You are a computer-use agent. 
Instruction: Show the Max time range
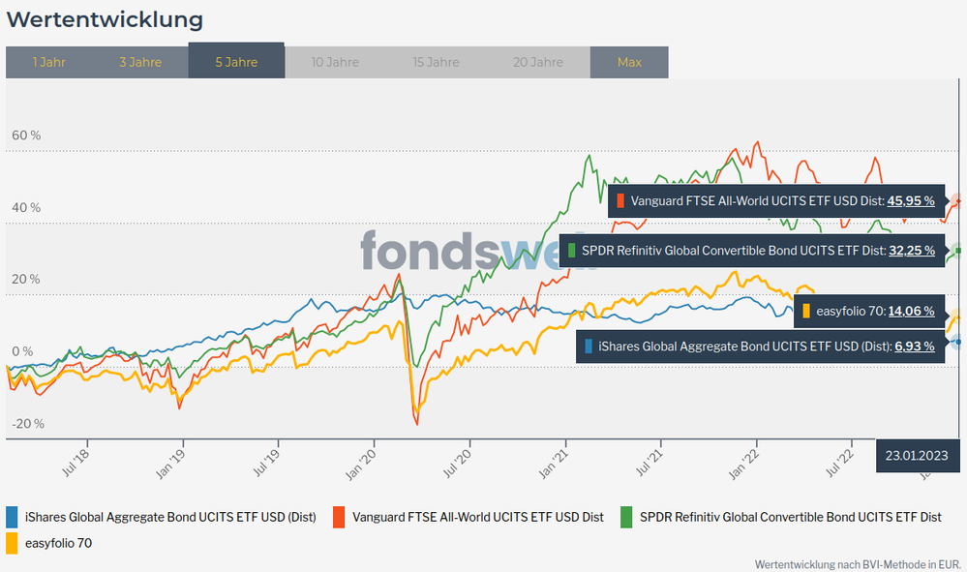click(629, 62)
